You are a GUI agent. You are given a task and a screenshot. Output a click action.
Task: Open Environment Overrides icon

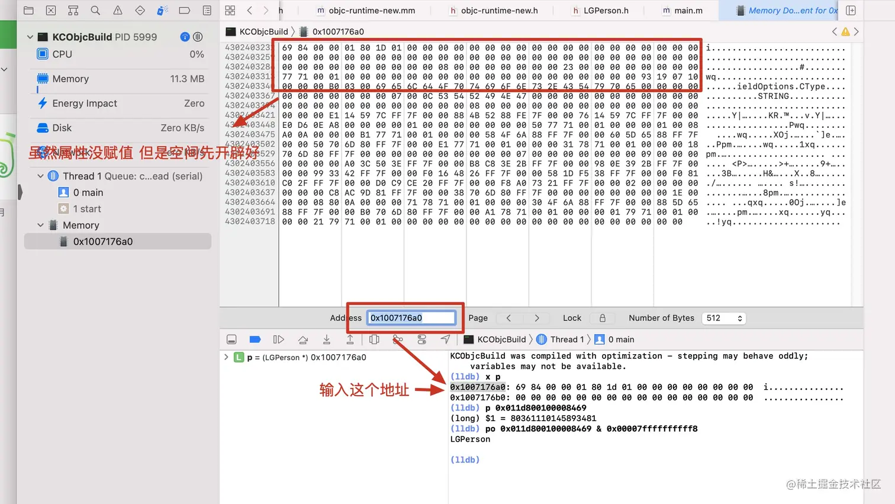[x=421, y=339]
